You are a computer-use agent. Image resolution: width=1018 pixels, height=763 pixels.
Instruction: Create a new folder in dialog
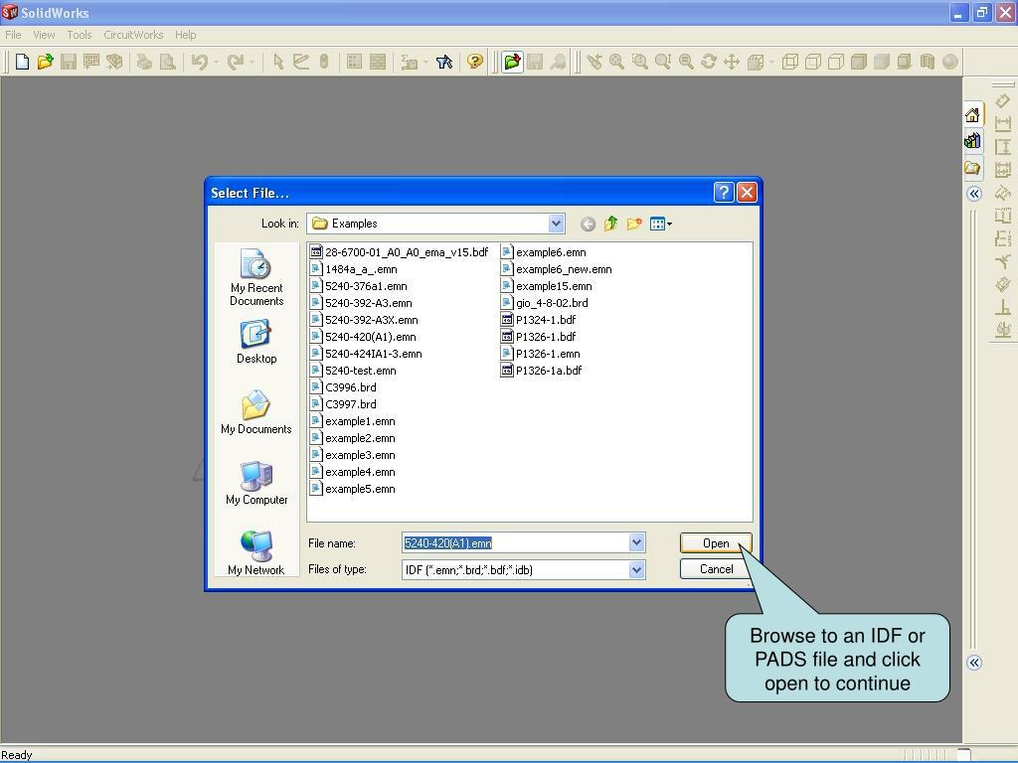(x=634, y=224)
